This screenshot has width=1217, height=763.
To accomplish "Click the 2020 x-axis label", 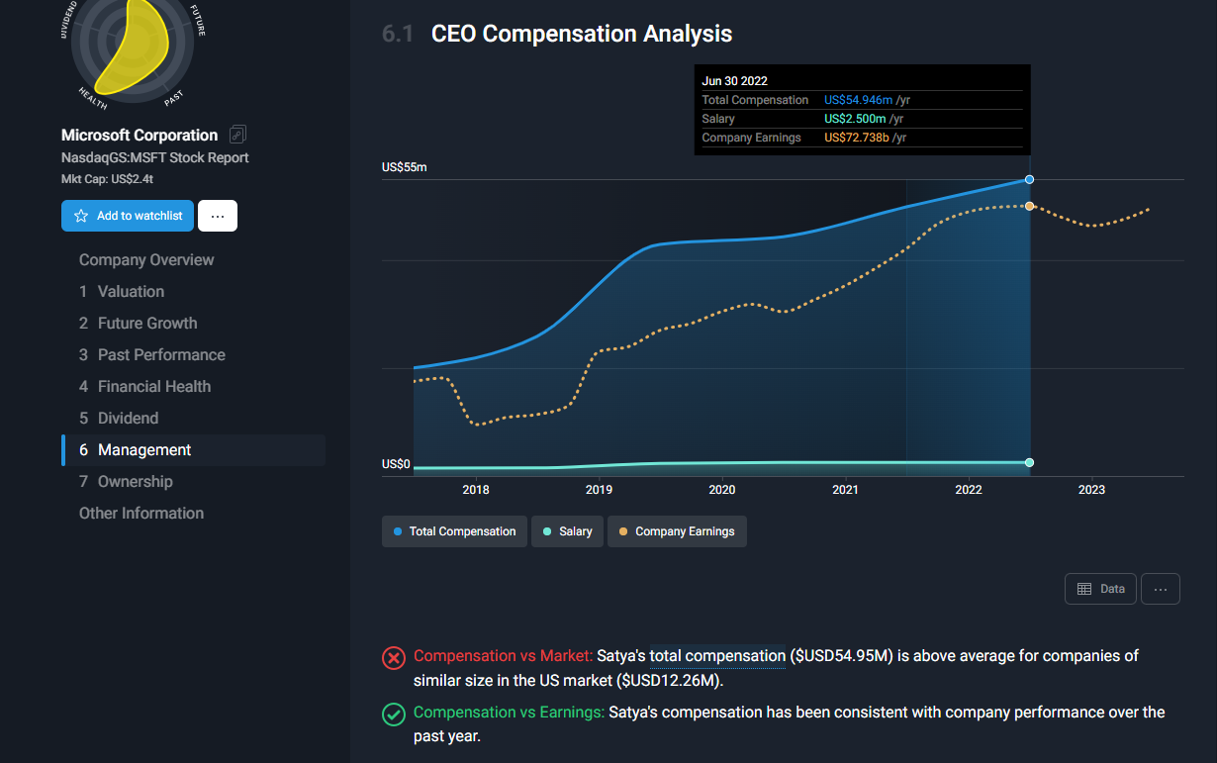I will point(722,490).
